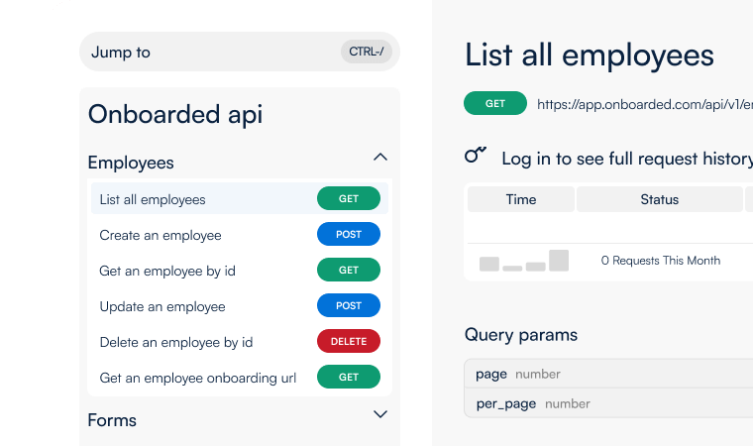Collapse the Employees section chevron
Image resolution: width=753 pixels, height=446 pixels.
tap(379, 158)
